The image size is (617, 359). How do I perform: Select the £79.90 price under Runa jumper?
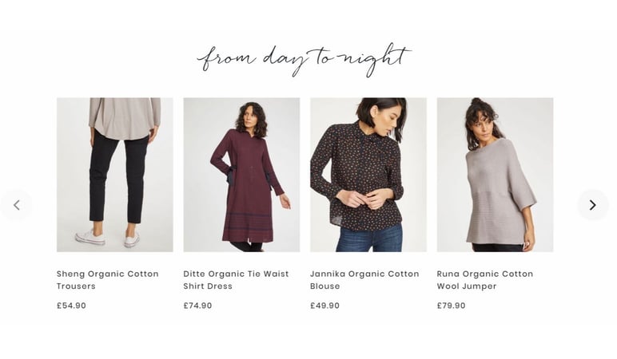[451, 306]
